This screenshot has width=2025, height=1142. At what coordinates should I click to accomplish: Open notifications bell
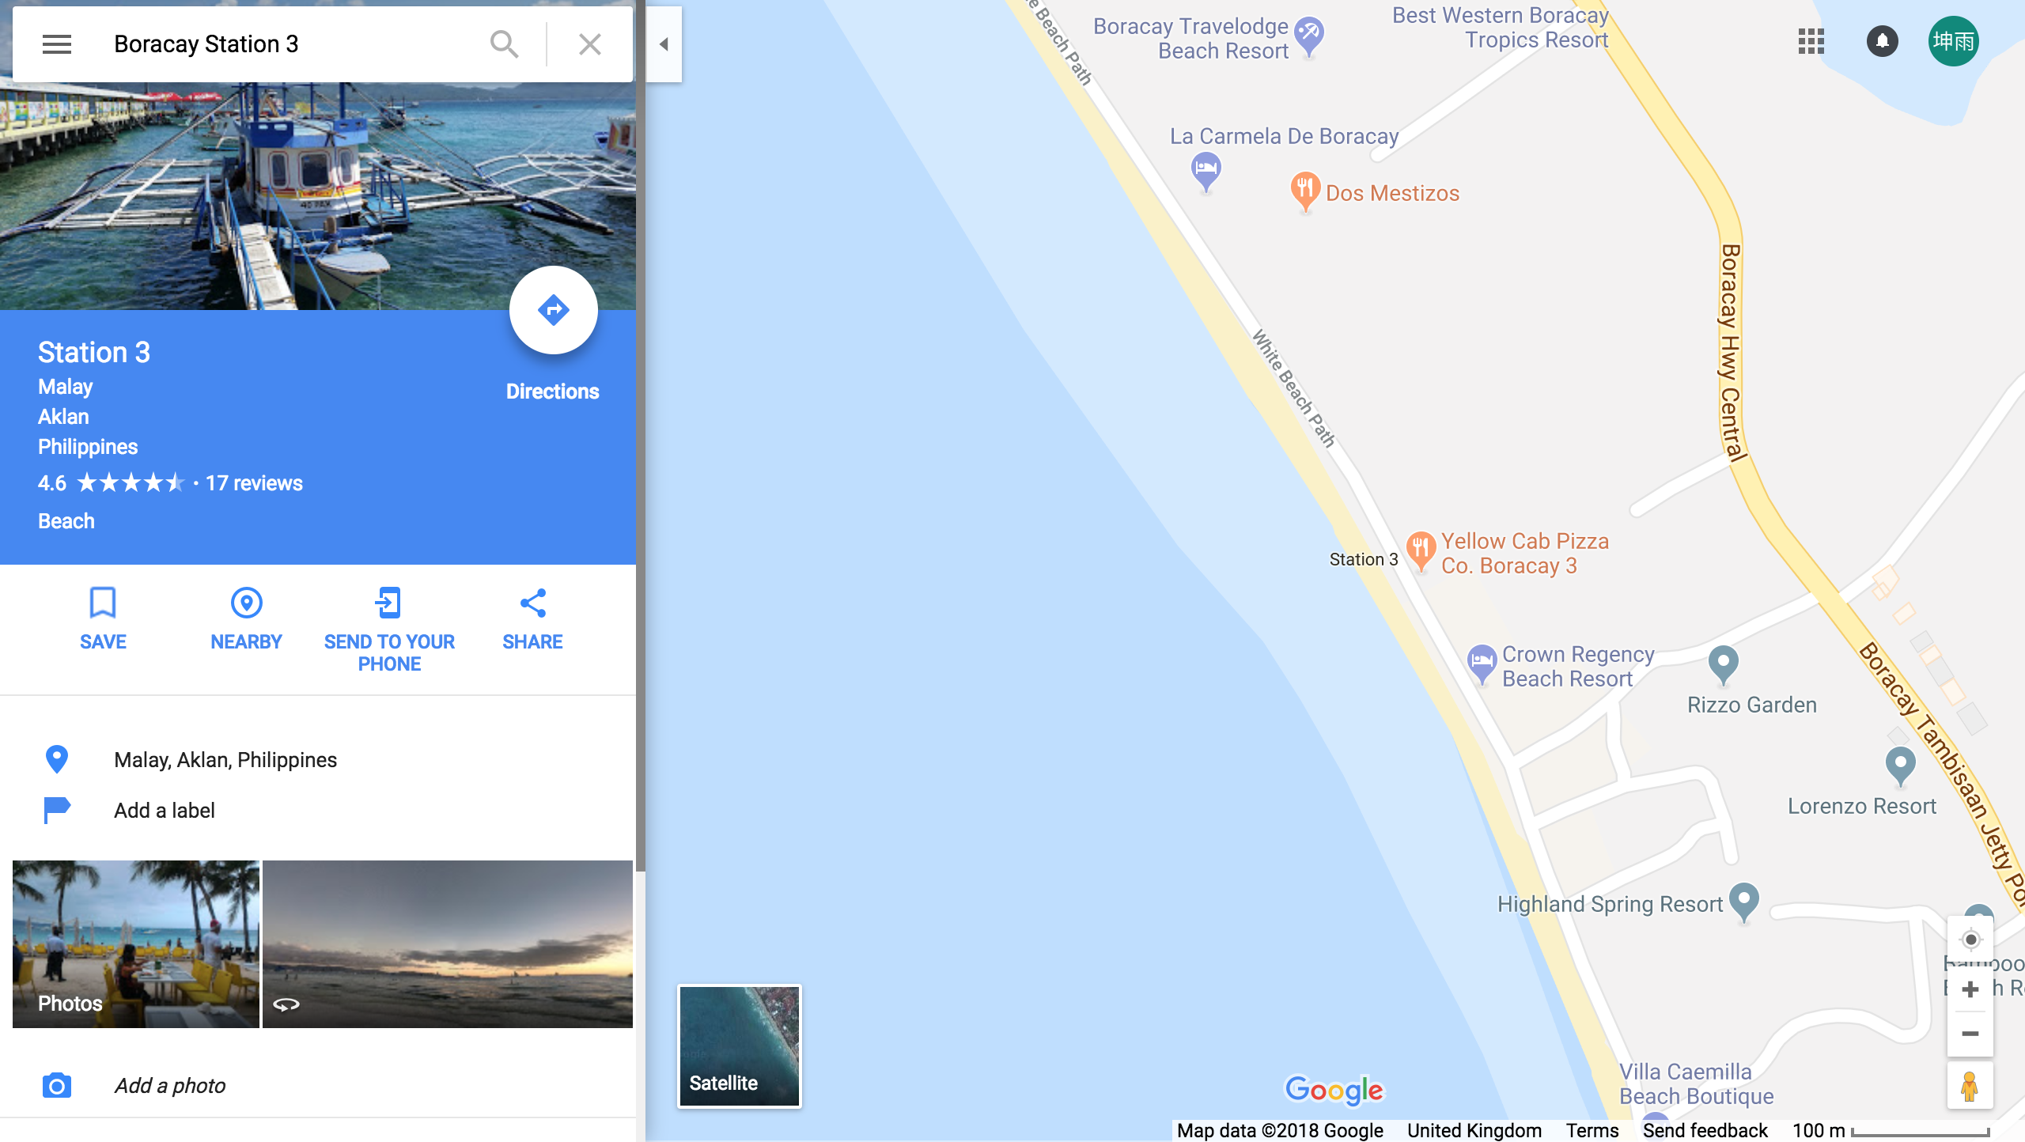(1883, 41)
